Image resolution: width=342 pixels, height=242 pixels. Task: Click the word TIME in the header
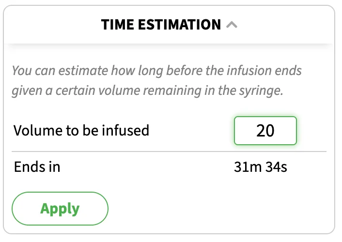118,24
